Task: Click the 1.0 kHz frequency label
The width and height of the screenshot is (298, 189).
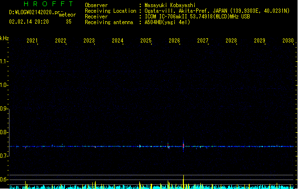Action: pos(3,85)
